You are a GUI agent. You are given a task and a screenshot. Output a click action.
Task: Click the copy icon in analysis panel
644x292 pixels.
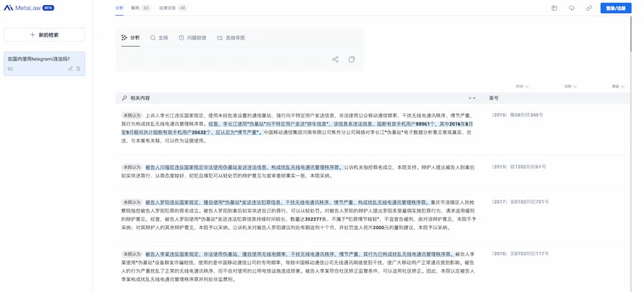tap(351, 59)
